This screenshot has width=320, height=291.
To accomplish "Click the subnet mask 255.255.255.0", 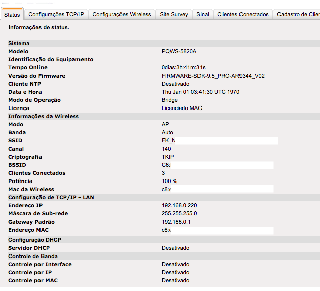I will (x=179, y=213).
